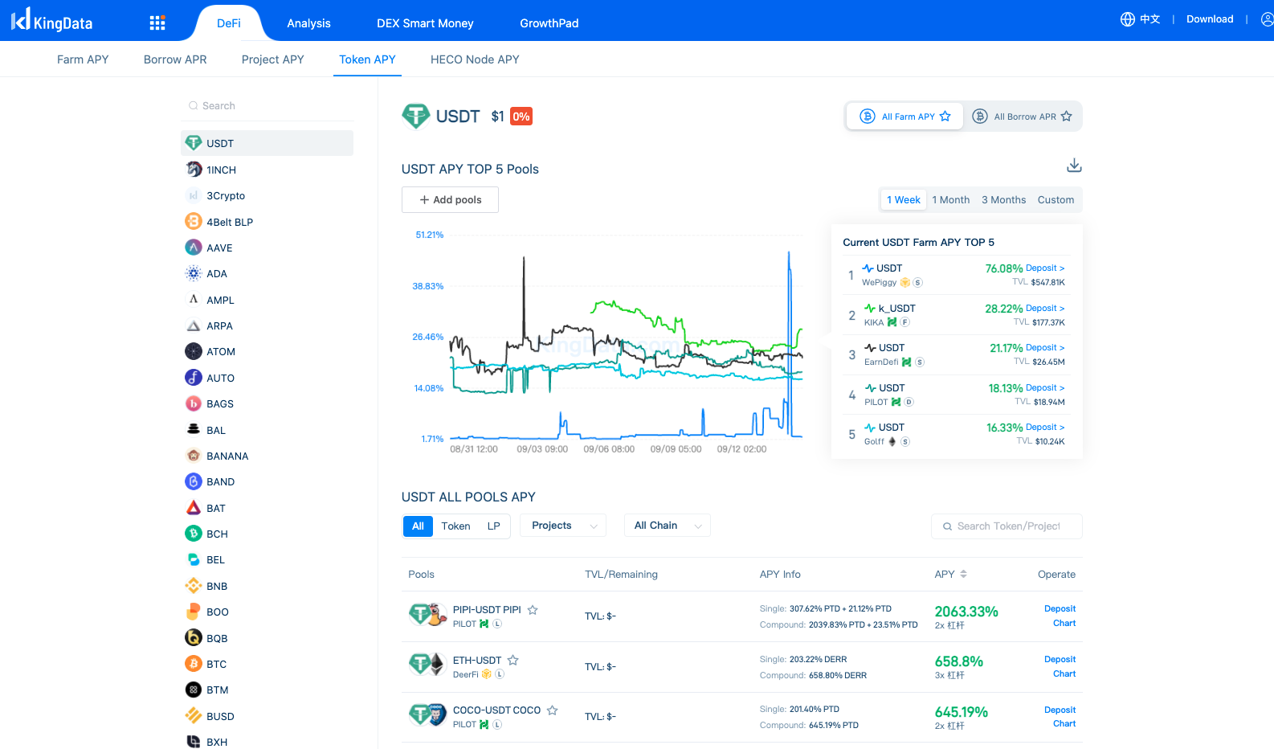Click Deposit for WePiggy USDT pool
This screenshot has width=1274, height=749.
point(1045,268)
